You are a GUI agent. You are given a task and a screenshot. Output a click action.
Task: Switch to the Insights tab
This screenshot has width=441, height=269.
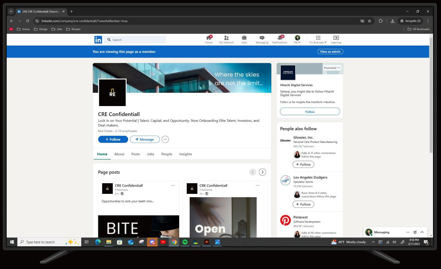pos(186,154)
